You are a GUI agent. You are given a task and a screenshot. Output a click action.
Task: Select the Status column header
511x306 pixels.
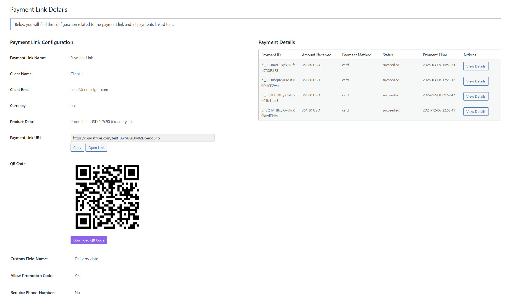[x=388, y=55]
